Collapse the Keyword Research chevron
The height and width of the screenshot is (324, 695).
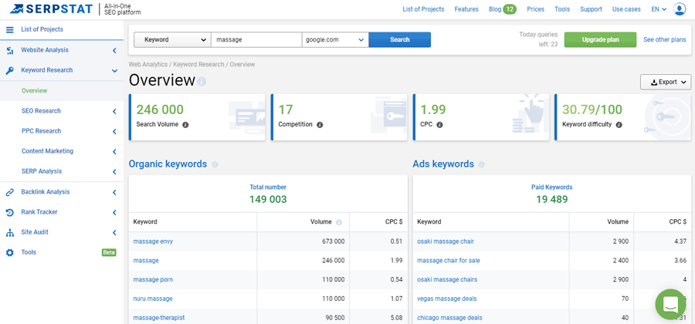tap(114, 70)
